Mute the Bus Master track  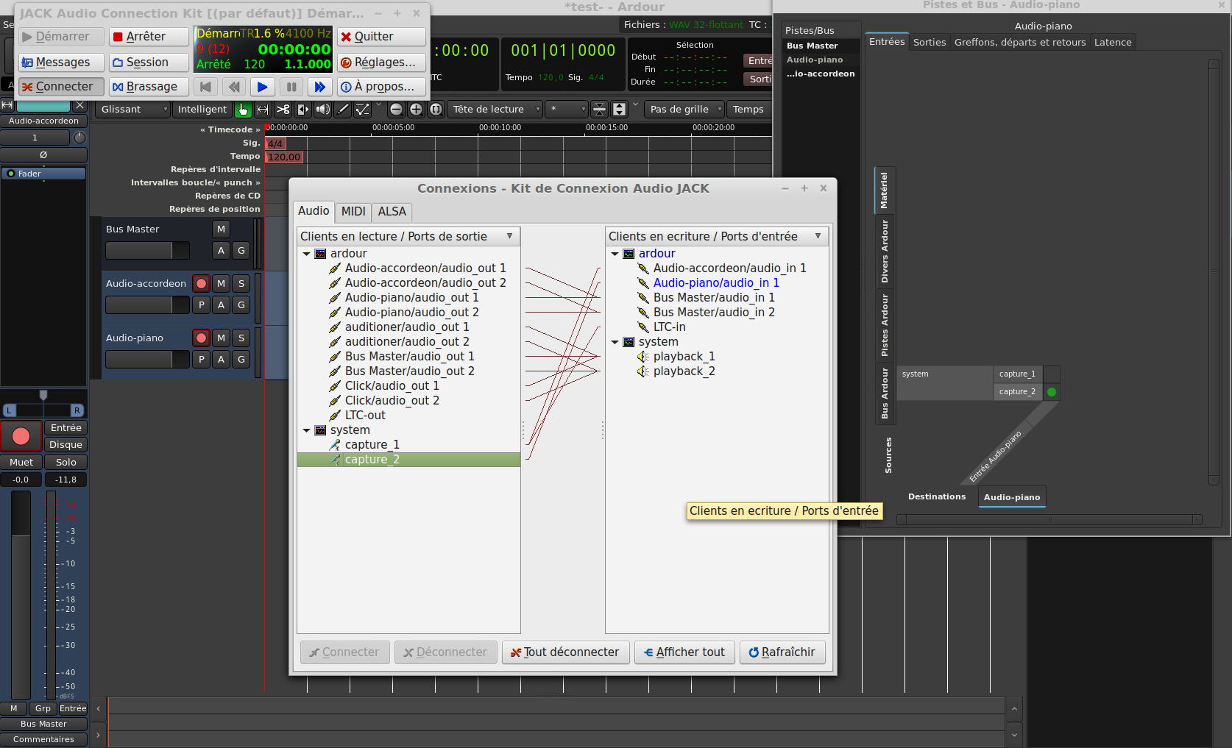[x=221, y=229]
